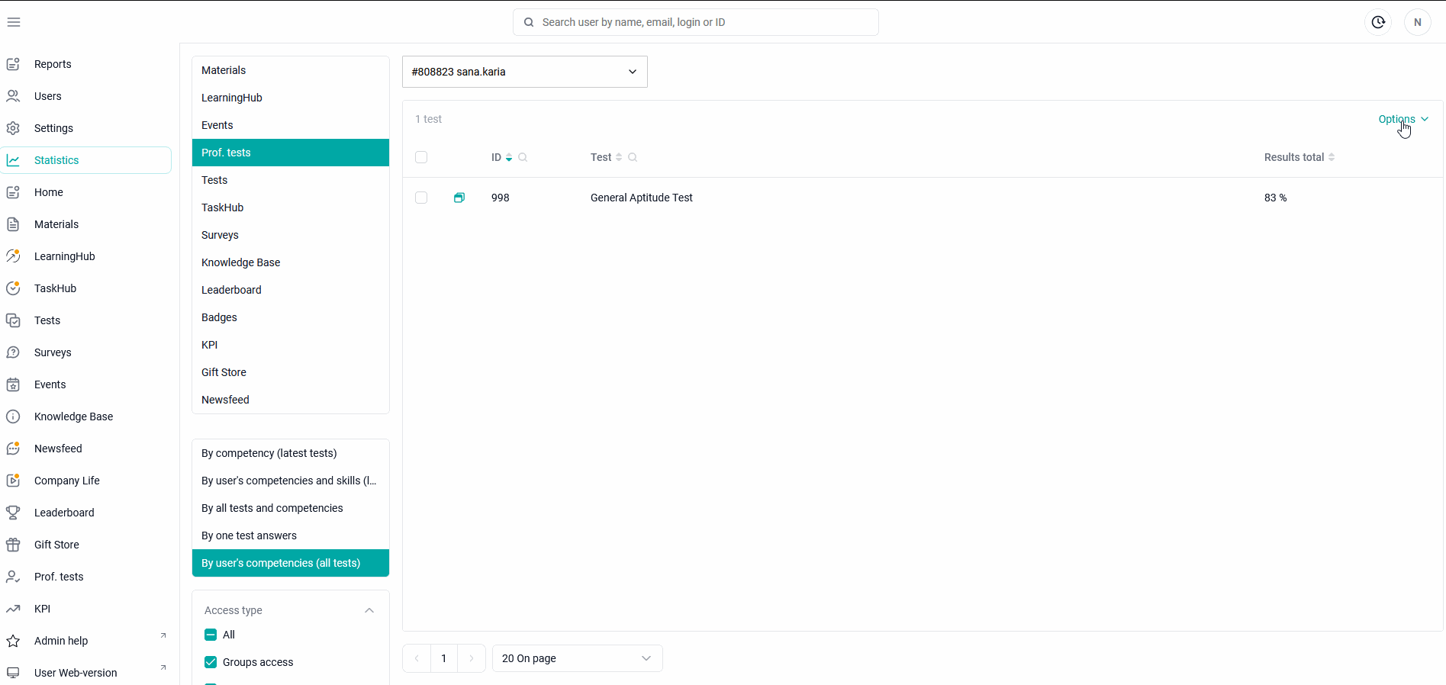Open the user avatar N menu
The image size is (1446, 685).
point(1418,22)
